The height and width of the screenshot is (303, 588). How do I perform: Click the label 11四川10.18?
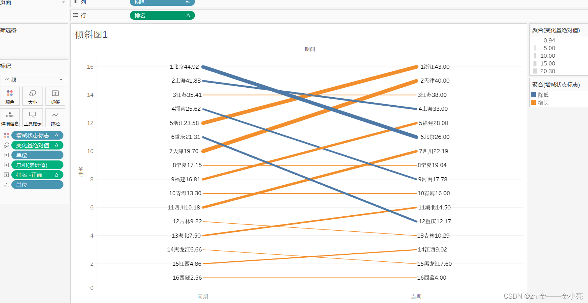tap(184, 208)
